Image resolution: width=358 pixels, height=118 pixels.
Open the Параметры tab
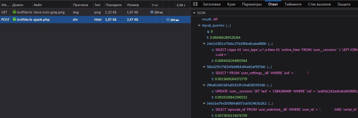252,4
